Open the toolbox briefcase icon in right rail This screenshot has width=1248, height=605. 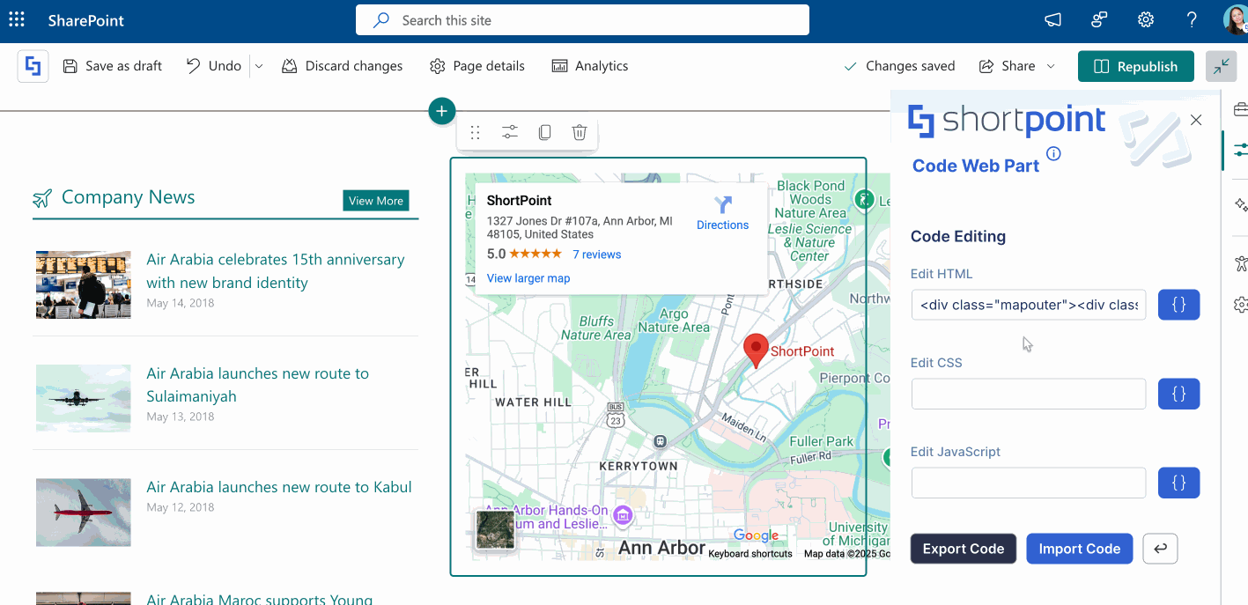[1240, 109]
